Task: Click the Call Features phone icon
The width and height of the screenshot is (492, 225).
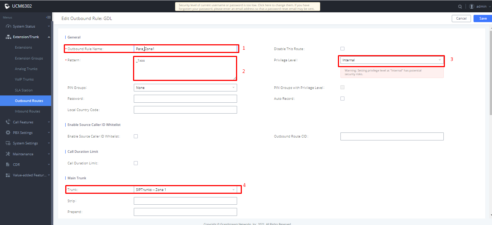Action: (x=8, y=122)
